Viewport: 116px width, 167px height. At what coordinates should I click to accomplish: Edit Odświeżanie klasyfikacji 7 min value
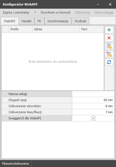click(x=93, y=112)
